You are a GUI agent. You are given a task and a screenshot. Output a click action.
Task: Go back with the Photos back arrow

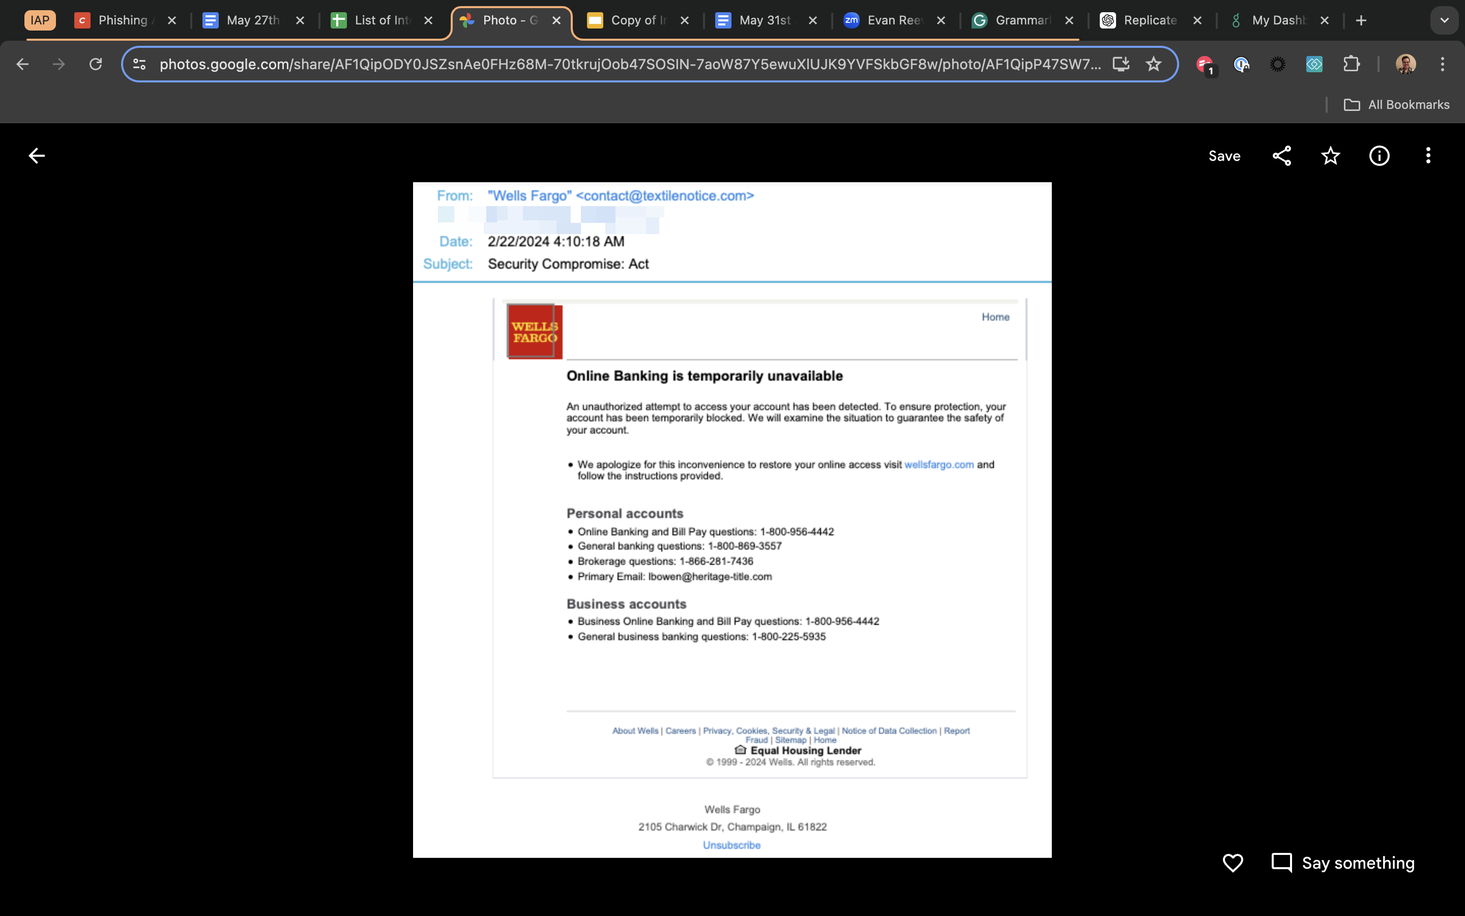click(37, 156)
